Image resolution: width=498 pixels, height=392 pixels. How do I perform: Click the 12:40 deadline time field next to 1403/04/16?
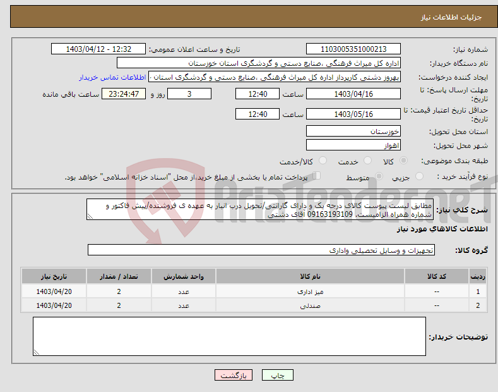tap(258, 94)
